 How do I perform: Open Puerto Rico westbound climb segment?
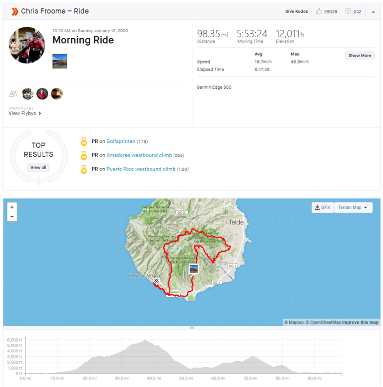coord(141,169)
